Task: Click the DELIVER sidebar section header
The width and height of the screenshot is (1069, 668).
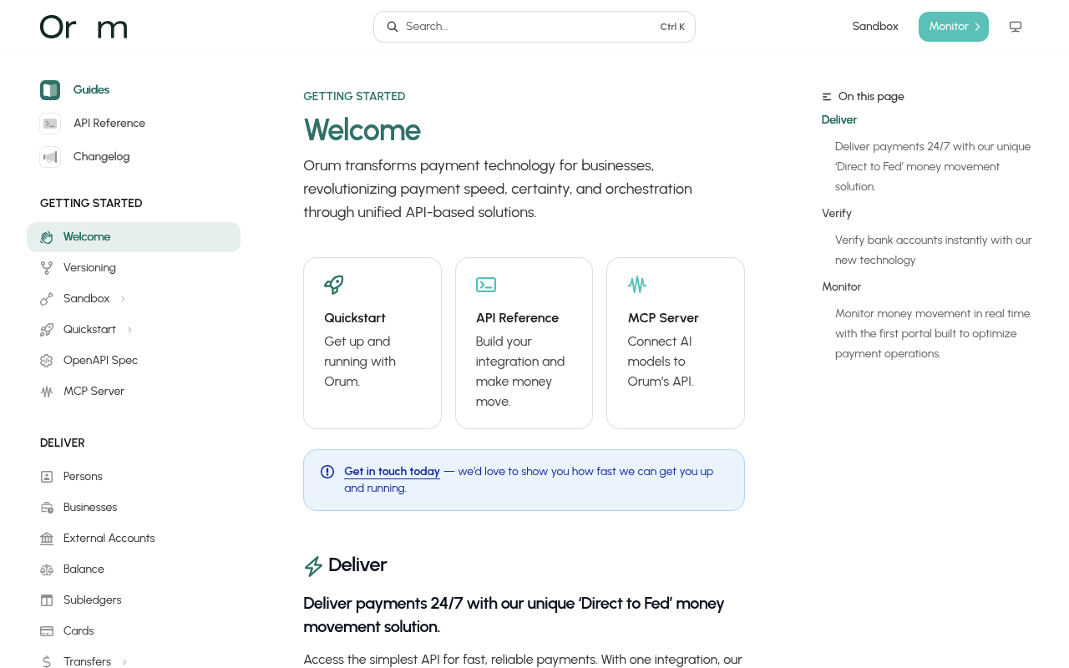Action: coord(63,443)
